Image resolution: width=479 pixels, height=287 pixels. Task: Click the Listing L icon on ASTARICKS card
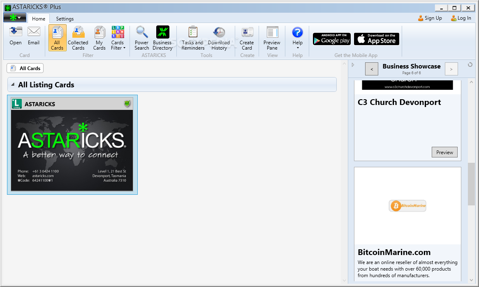pyautogui.click(x=16, y=104)
